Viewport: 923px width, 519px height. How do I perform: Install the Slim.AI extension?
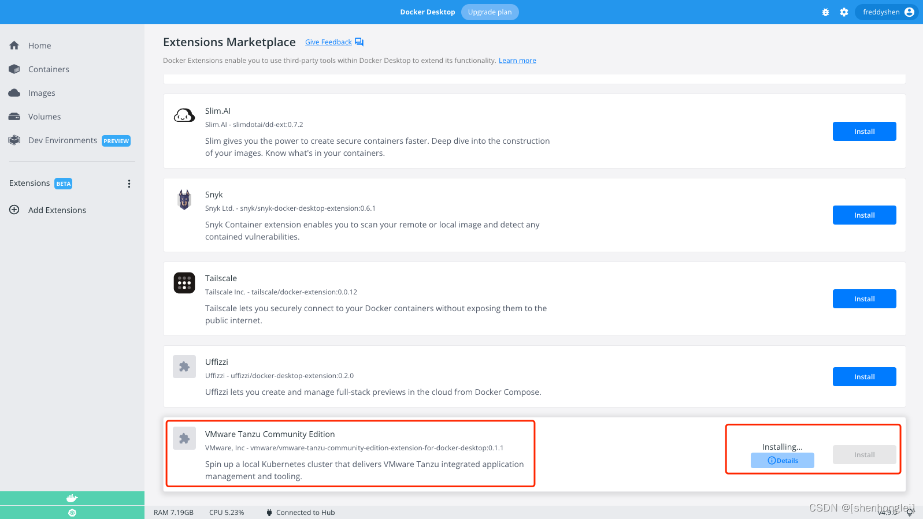[864, 132]
